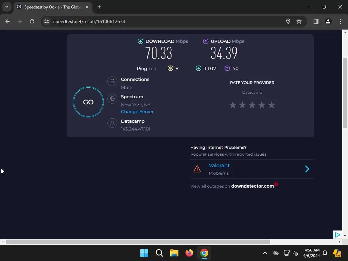Rate provider with the second star

[x=242, y=105]
